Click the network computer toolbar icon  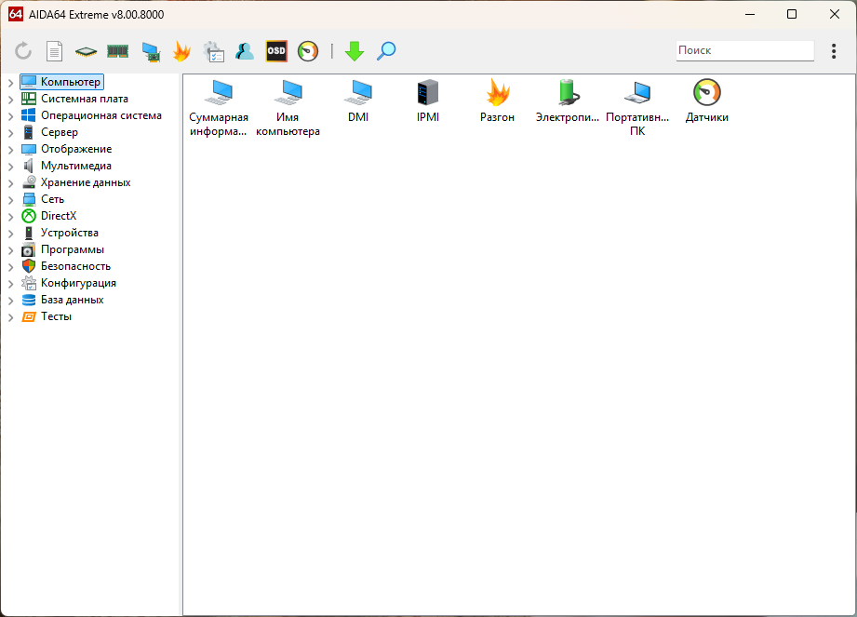tap(151, 52)
